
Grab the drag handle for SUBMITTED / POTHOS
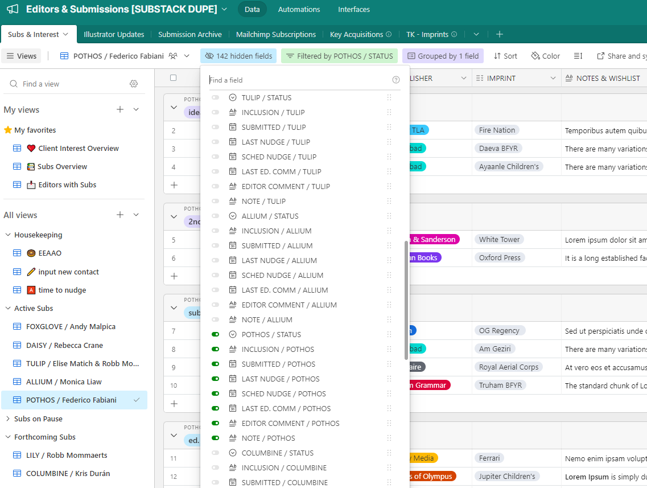click(x=389, y=364)
